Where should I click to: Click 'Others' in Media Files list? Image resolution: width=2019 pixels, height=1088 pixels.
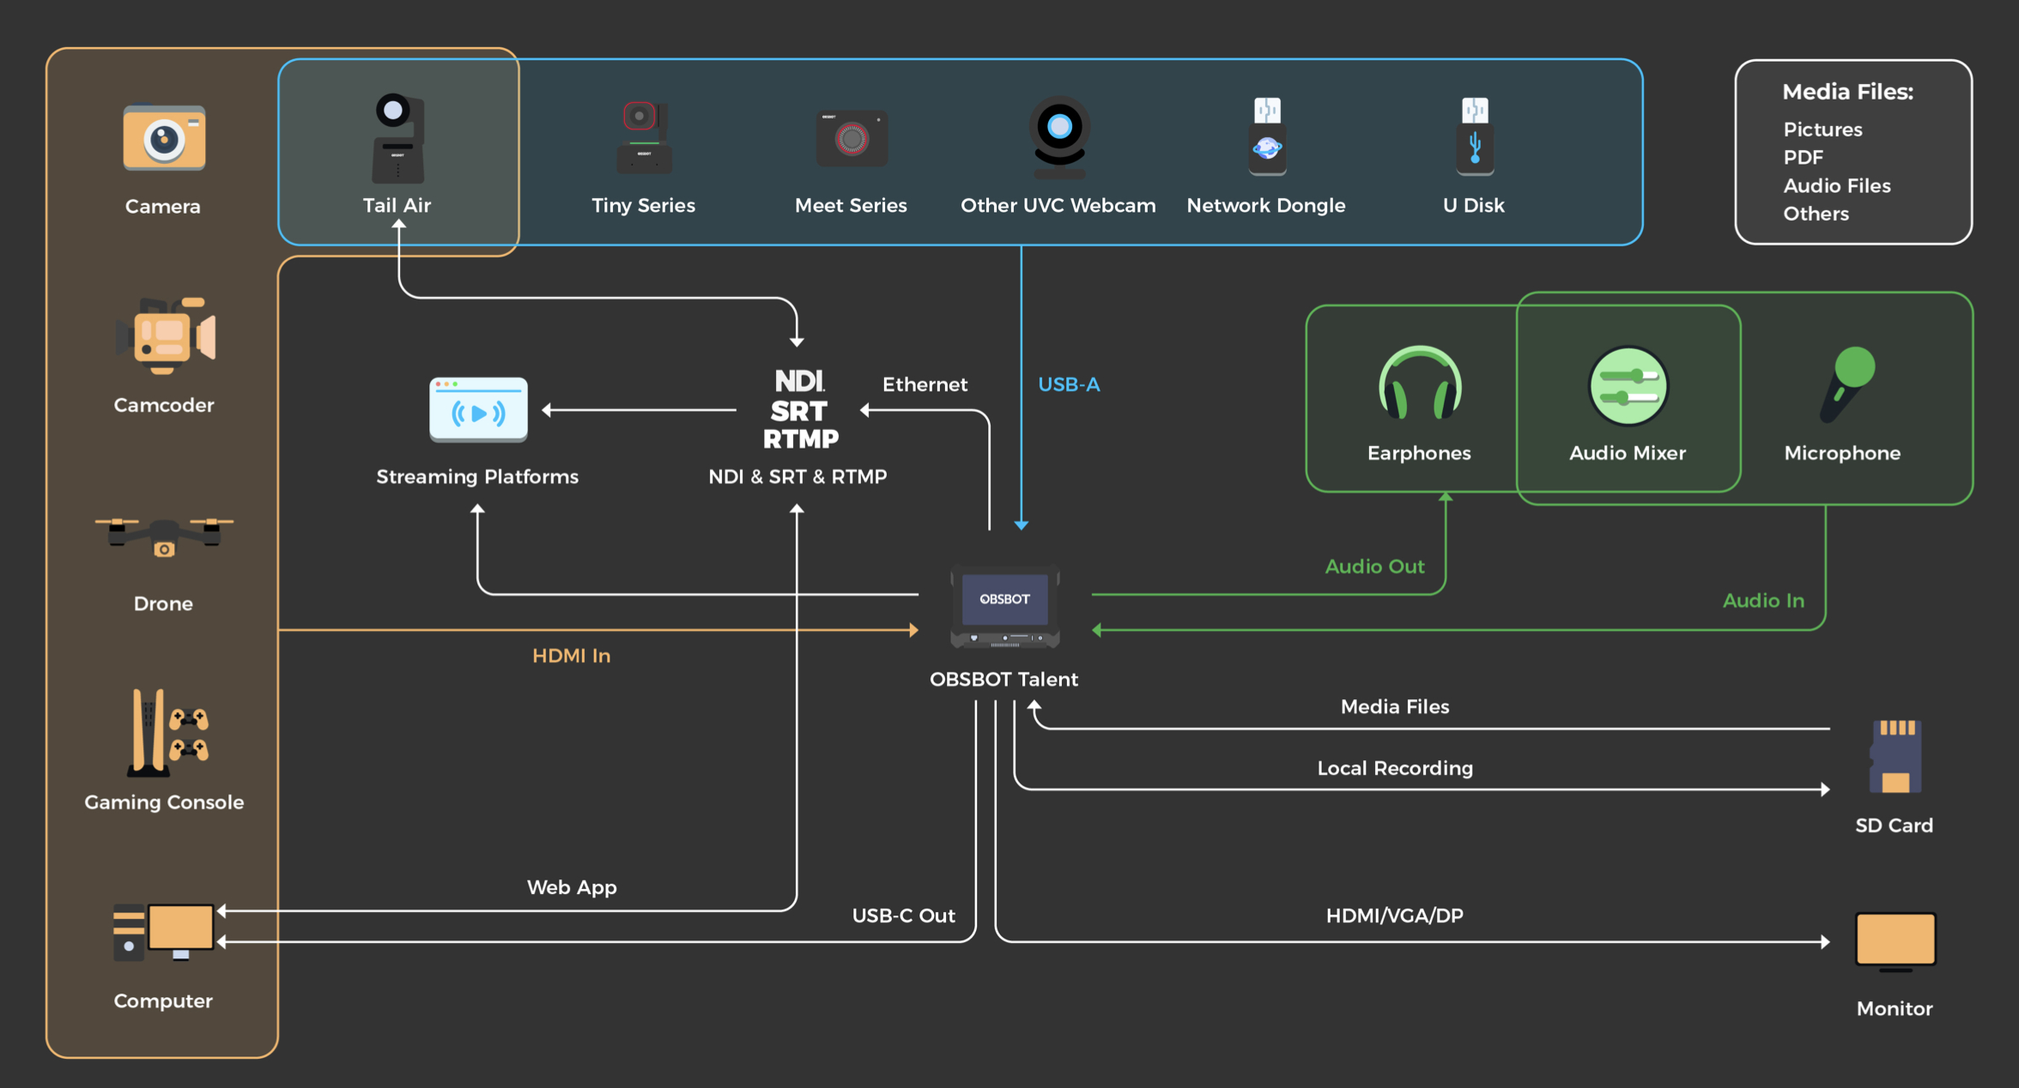[1816, 214]
